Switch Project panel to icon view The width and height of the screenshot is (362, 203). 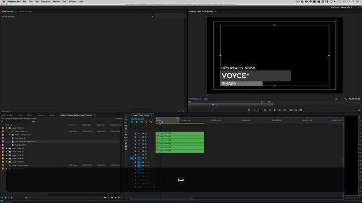[x=6, y=197]
